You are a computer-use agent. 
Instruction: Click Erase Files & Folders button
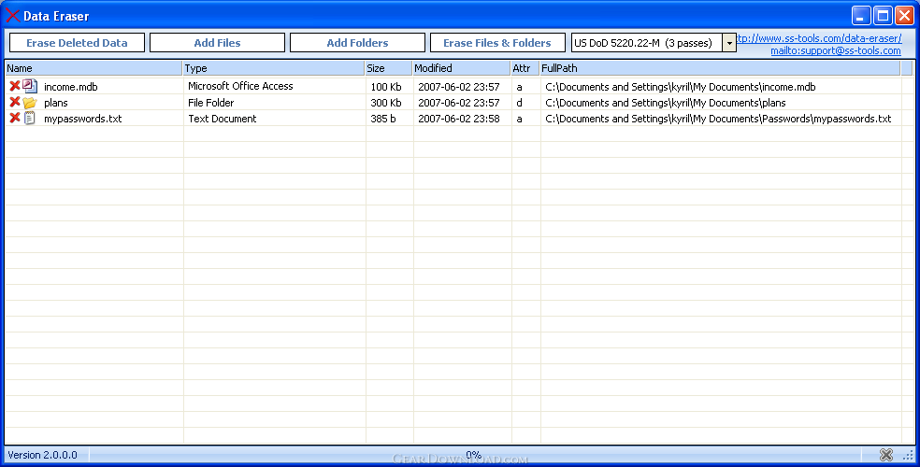click(x=497, y=43)
